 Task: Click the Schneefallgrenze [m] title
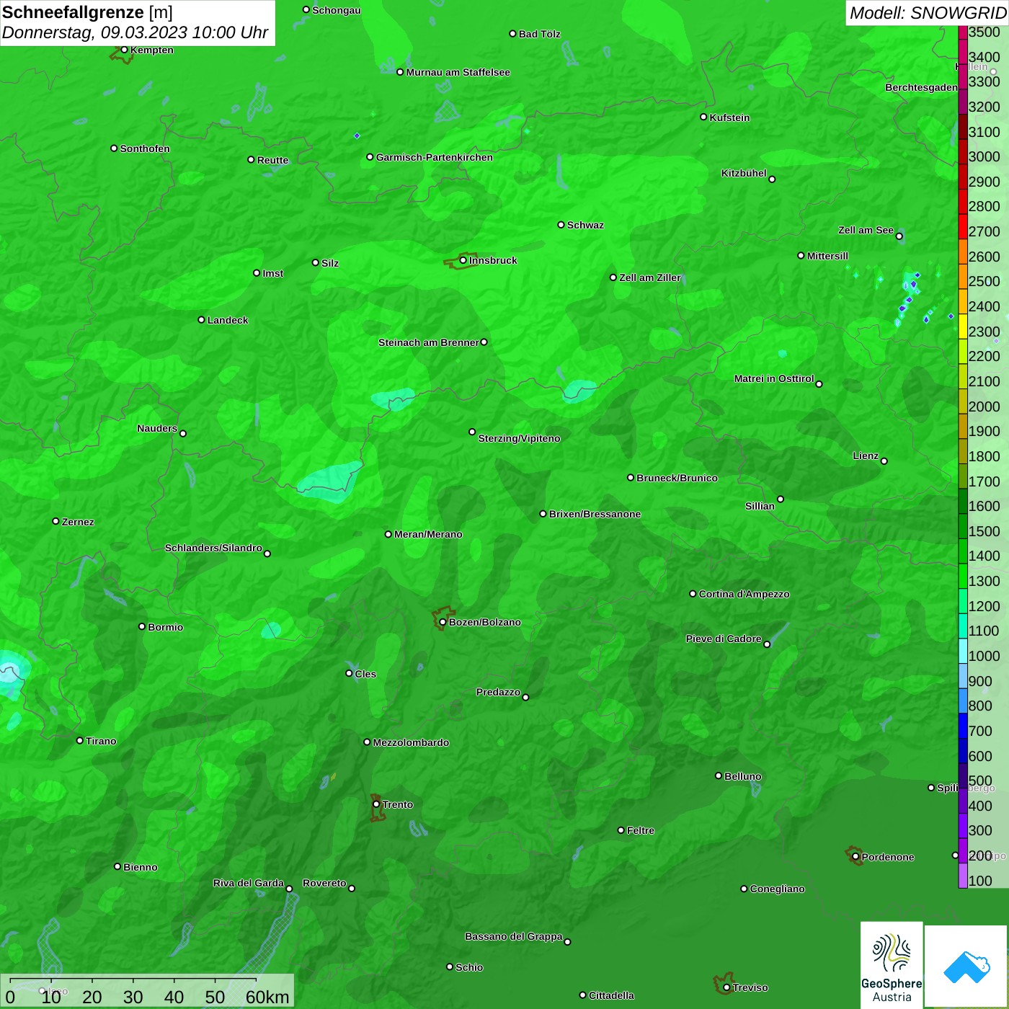87,12
